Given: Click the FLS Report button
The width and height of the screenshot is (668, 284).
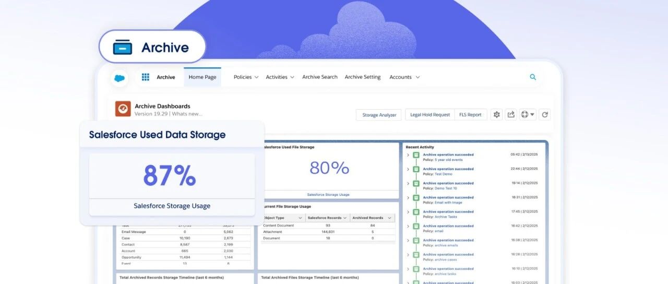Looking at the screenshot, I should tap(470, 115).
